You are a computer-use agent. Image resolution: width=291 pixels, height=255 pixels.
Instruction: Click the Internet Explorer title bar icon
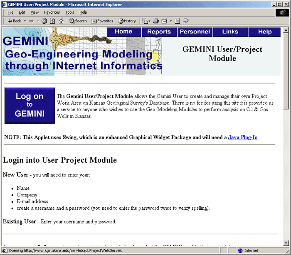point(5,4)
